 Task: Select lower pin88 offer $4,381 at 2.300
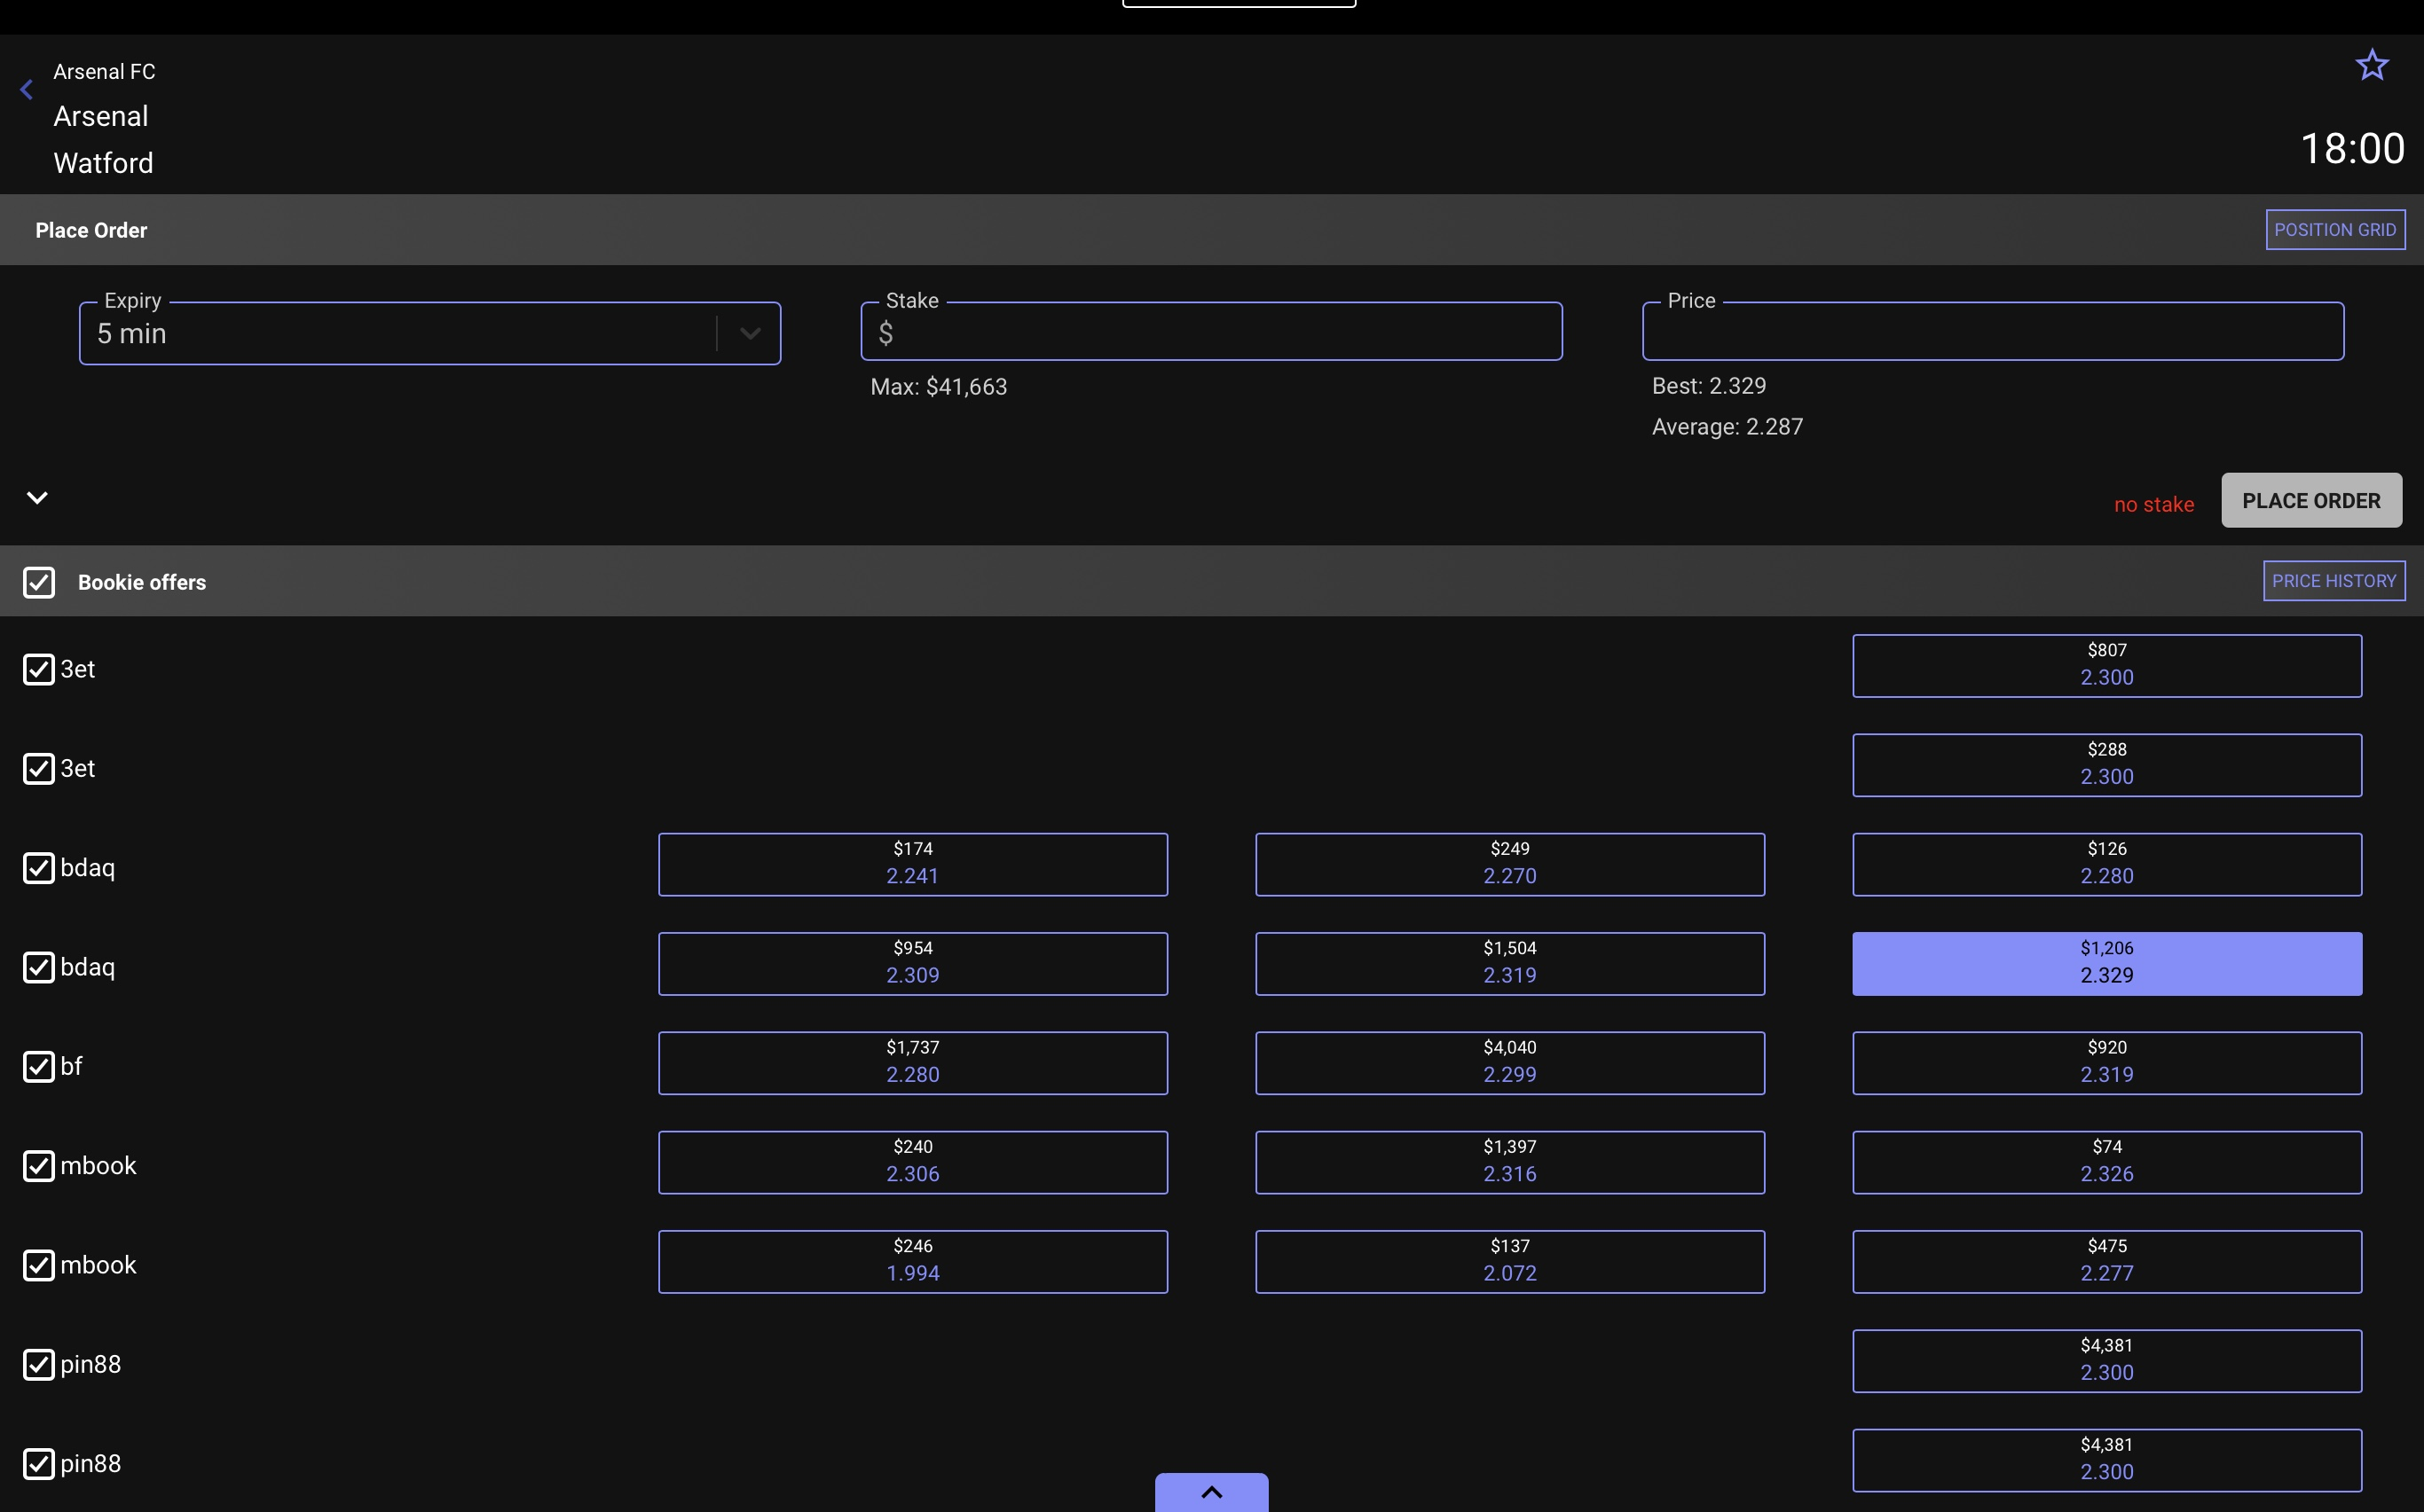(2107, 1460)
